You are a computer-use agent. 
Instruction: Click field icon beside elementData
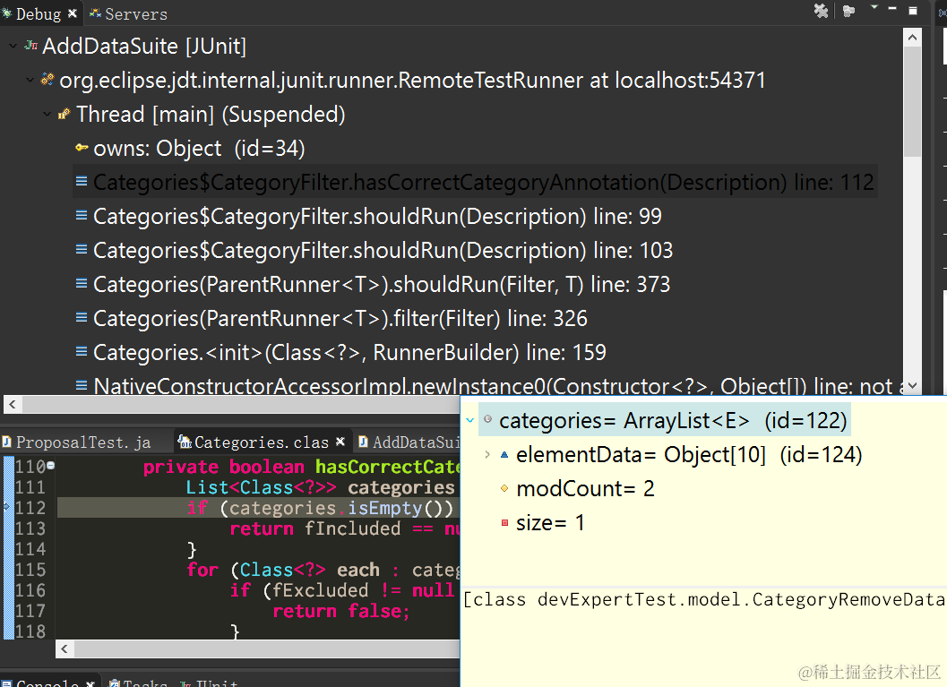505,455
